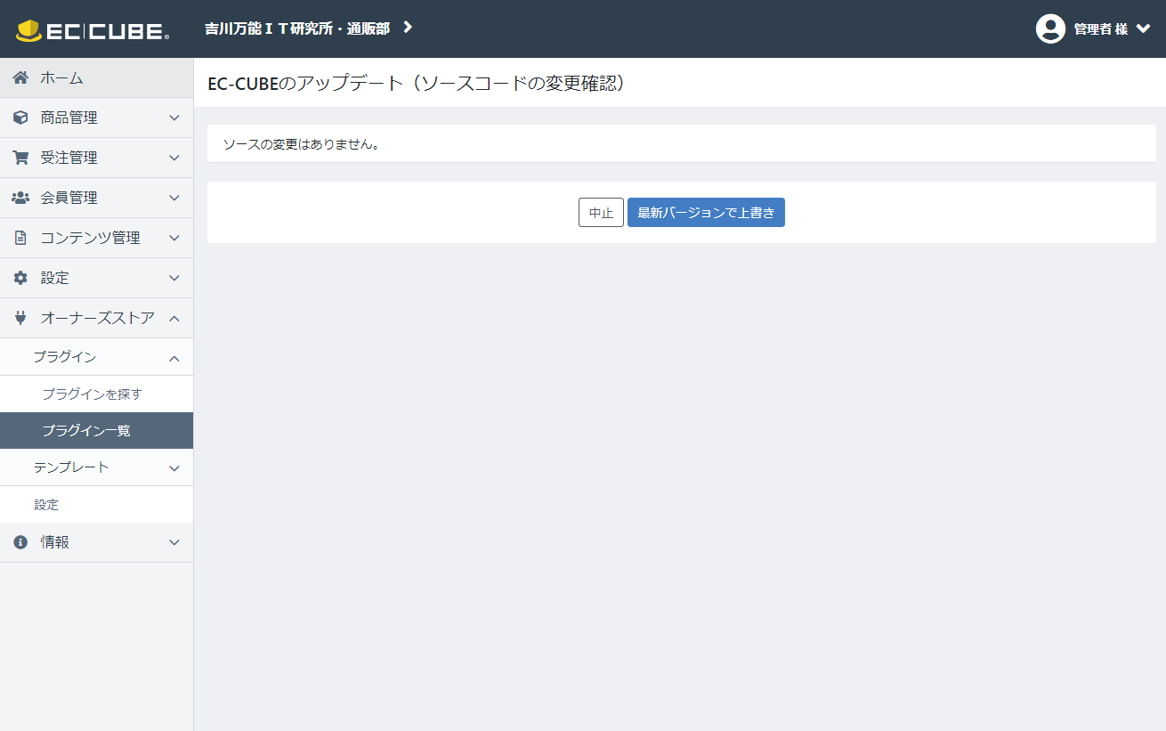This screenshot has height=731, width=1166.
Task: Open the shop name link 吉川万能IT研究所・通販部
Action: point(298,28)
